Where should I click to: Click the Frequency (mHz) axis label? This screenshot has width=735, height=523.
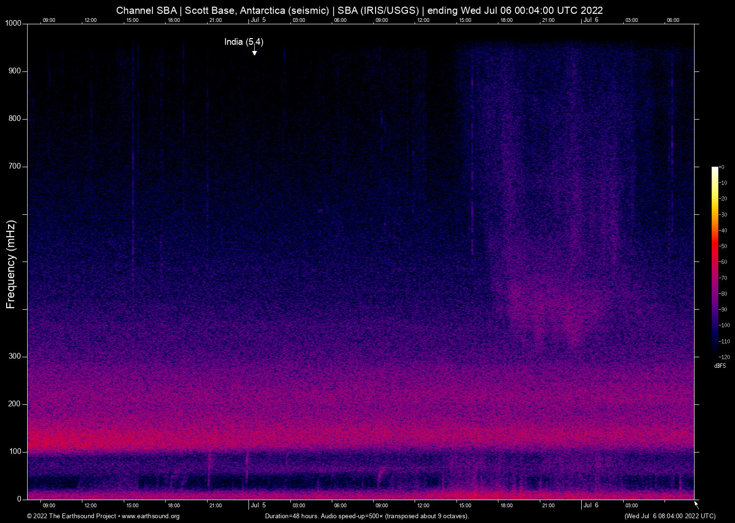pos(11,264)
